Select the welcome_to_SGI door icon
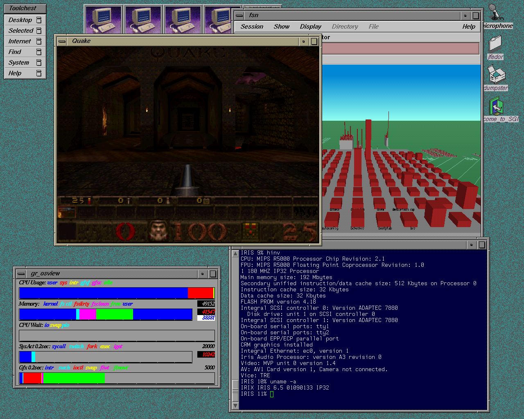Viewport: 524px width, 419px height. pos(496,106)
